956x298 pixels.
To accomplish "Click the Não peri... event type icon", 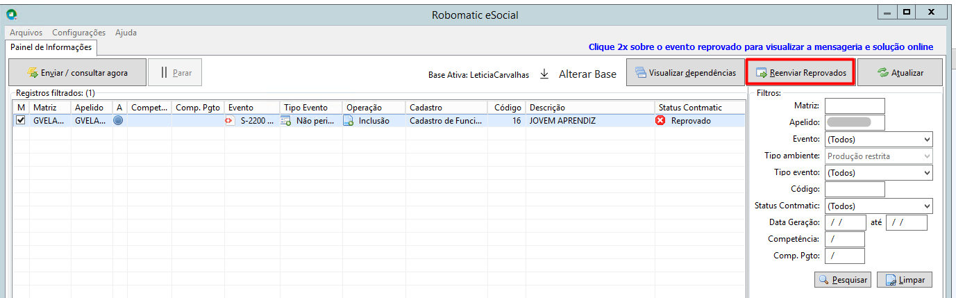I will pyautogui.click(x=285, y=121).
